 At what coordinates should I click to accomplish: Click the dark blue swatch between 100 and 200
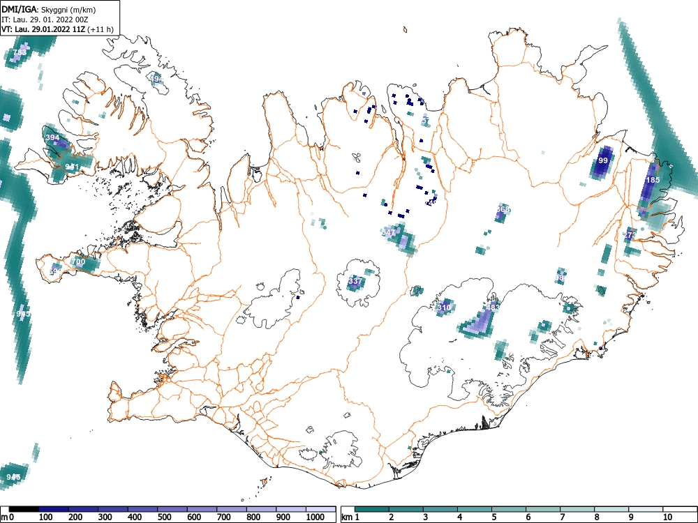[x=54, y=509]
